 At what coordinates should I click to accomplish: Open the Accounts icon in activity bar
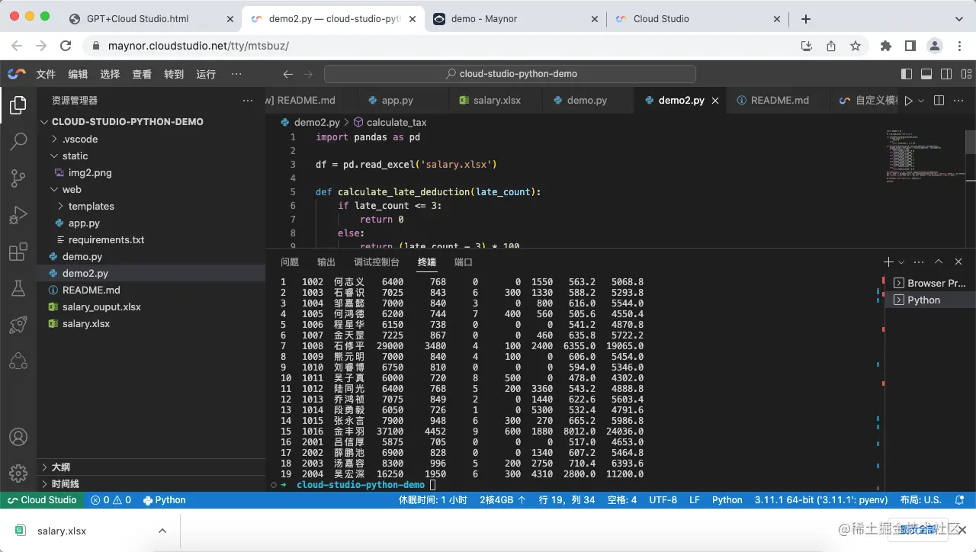point(18,438)
